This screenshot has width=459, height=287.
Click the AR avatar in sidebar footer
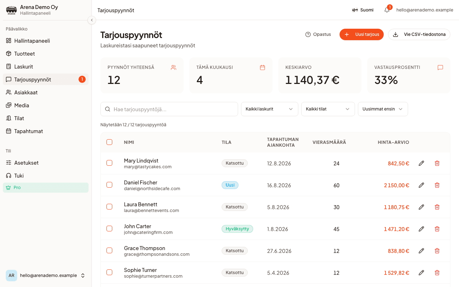tap(11, 276)
